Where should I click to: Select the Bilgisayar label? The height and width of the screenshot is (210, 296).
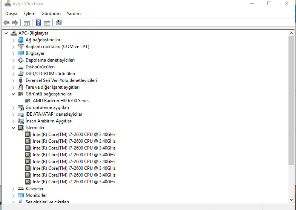35,53
